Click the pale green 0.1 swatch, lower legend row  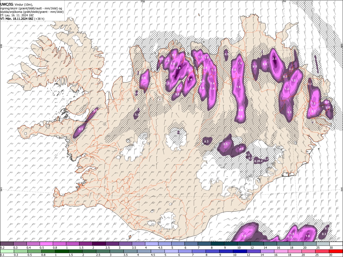tap(7, 251)
